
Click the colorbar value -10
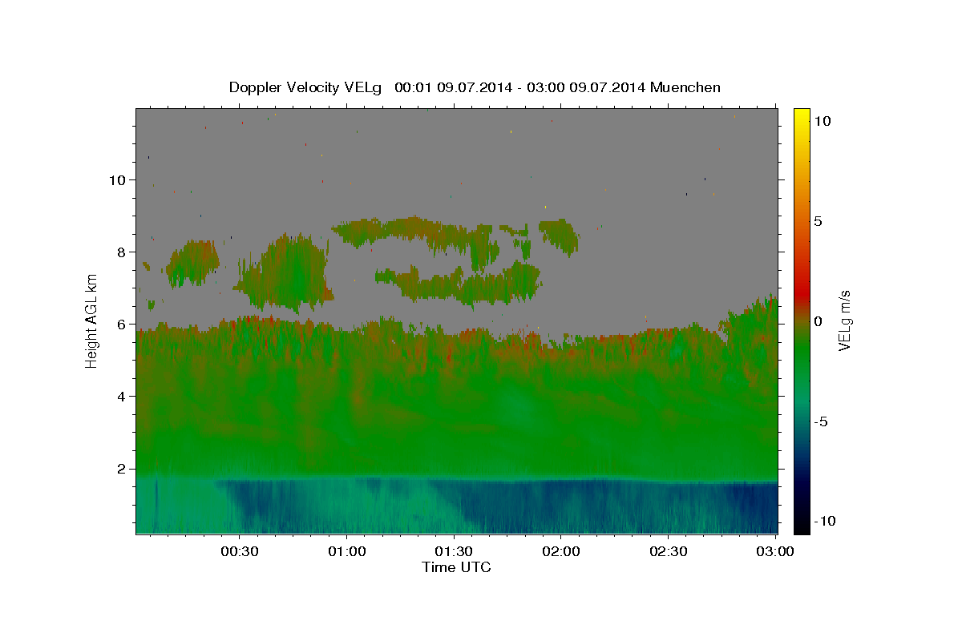(x=824, y=522)
